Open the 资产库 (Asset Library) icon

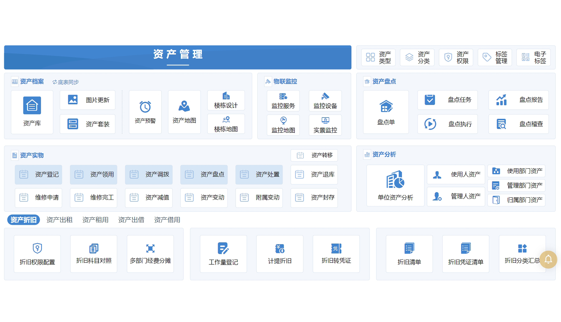32,112
